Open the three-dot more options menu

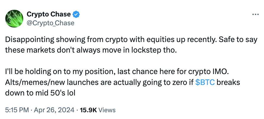(x=255, y=14)
